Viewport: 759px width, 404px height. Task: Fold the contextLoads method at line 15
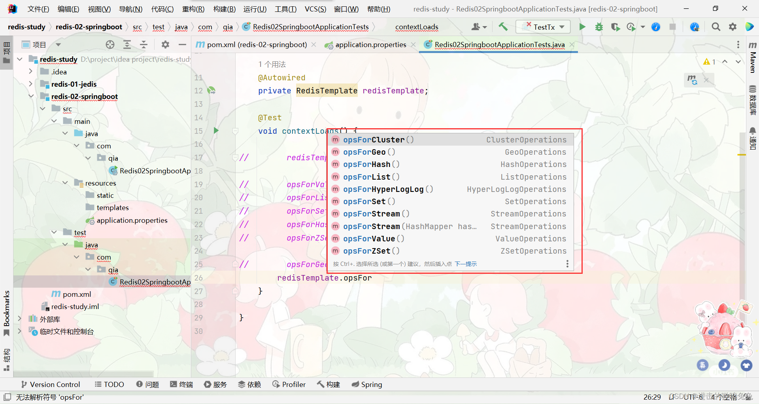(x=235, y=131)
